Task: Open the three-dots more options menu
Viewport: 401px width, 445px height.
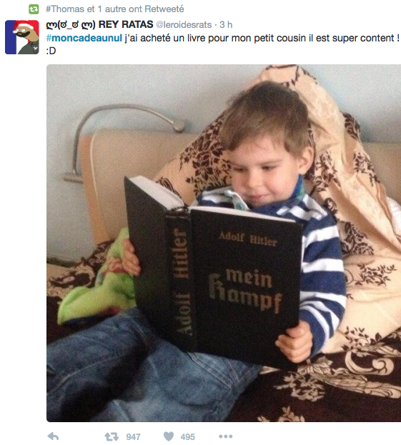Action: click(226, 436)
